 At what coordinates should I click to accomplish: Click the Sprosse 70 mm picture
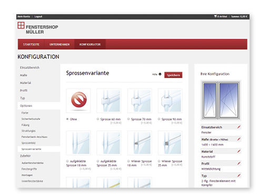140,101
